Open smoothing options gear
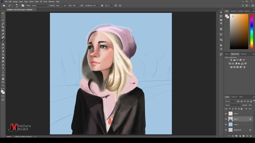 102,6
